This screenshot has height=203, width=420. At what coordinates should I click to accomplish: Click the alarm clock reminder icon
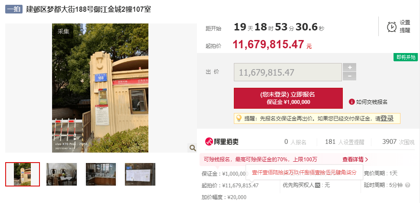(392, 27)
